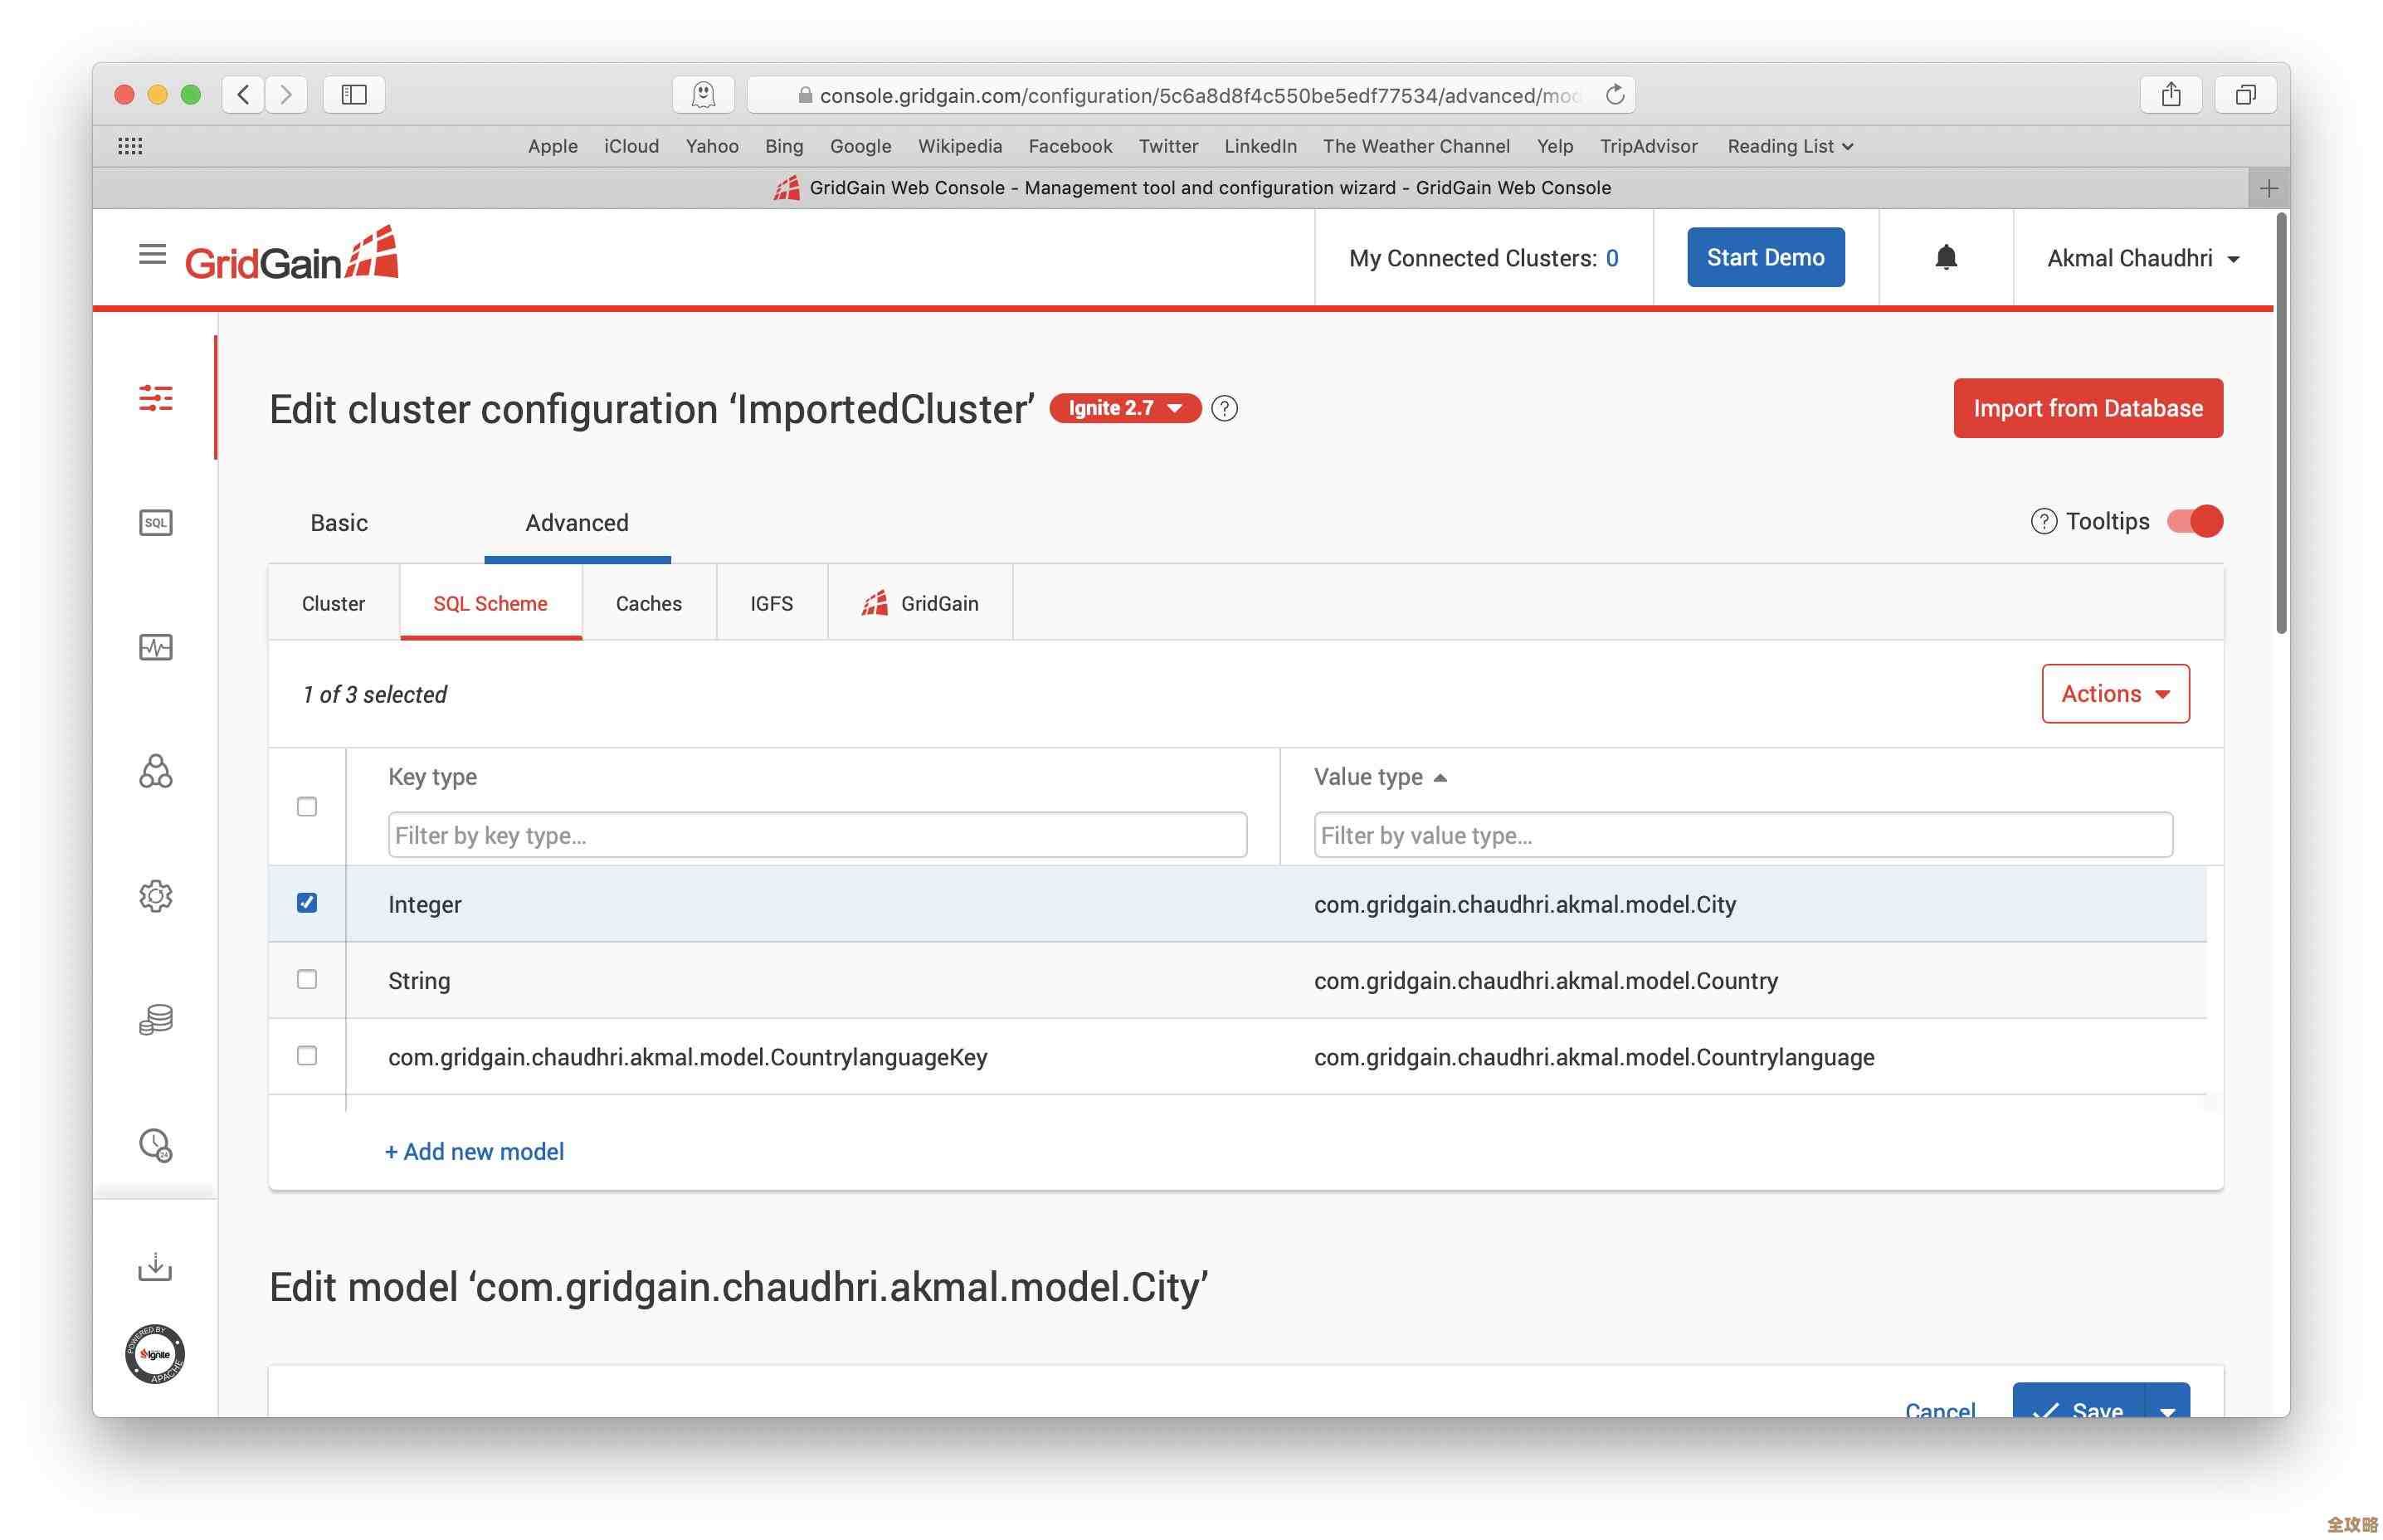
Task: Switch to the Caches tab
Action: tap(648, 603)
